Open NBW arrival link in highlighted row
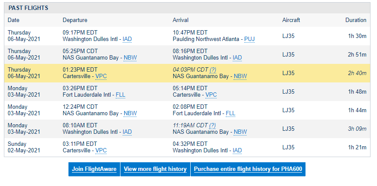 point(240,76)
